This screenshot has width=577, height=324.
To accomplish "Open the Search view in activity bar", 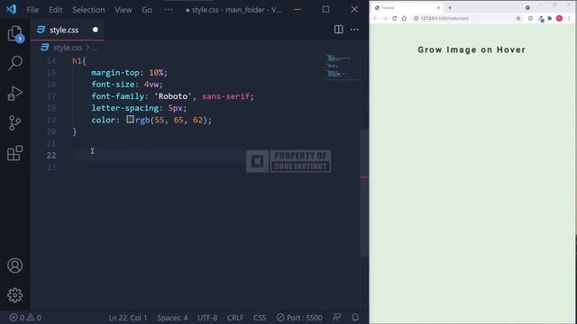I will pos(15,63).
